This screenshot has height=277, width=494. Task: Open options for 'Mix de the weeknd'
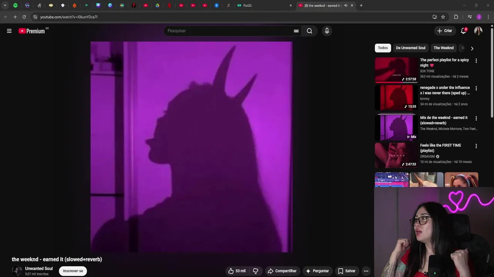[x=476, y=118]
